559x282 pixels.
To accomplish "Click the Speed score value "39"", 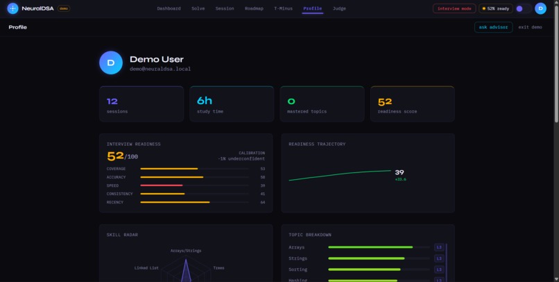I will [x=263, y=185].
